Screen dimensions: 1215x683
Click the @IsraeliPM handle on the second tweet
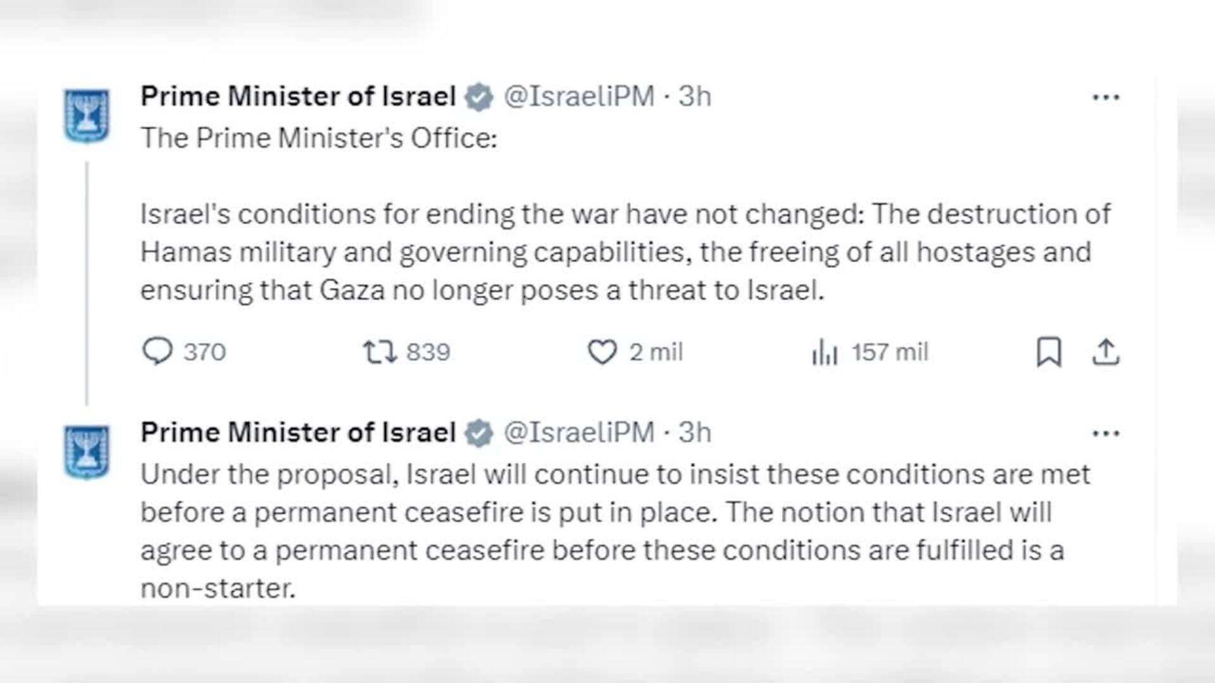pos(578,433)
